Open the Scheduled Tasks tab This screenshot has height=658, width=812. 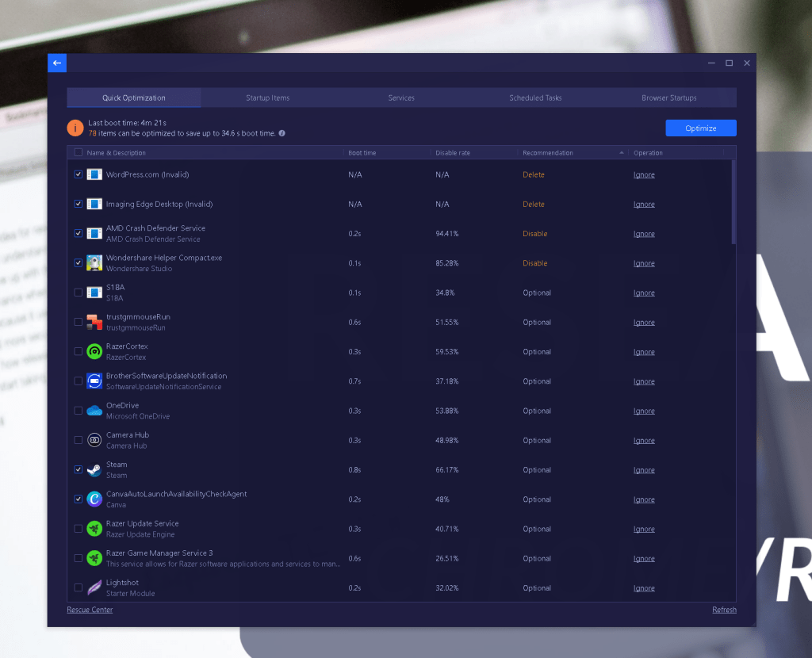tap(535, 98)
